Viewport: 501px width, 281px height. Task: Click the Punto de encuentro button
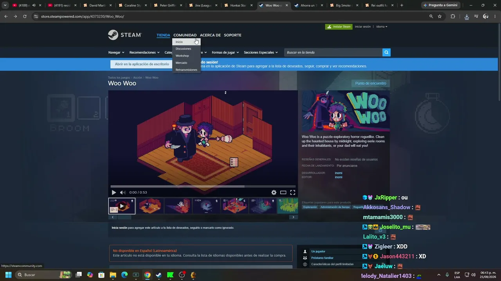[x=371, y=83]
